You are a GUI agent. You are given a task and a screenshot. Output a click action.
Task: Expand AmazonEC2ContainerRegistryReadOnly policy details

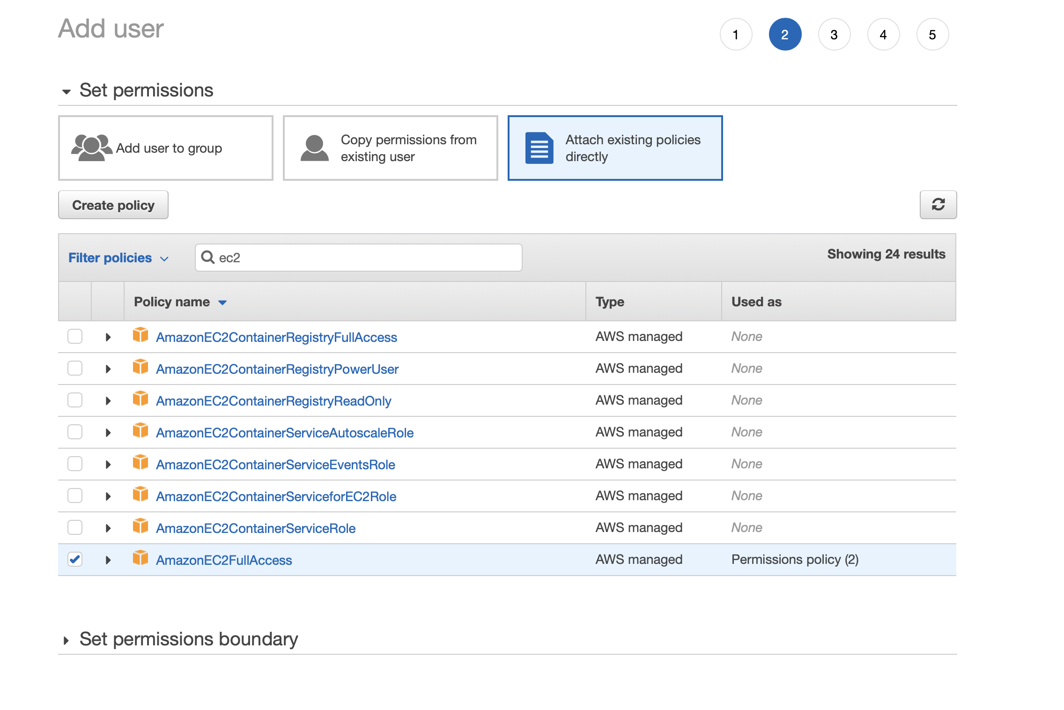108,401
